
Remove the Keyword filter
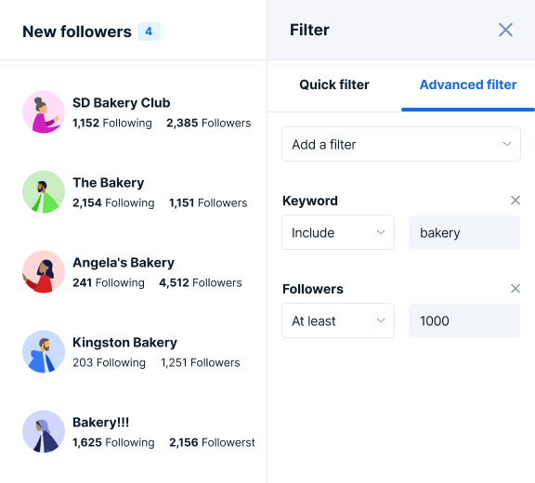[515, 201]
